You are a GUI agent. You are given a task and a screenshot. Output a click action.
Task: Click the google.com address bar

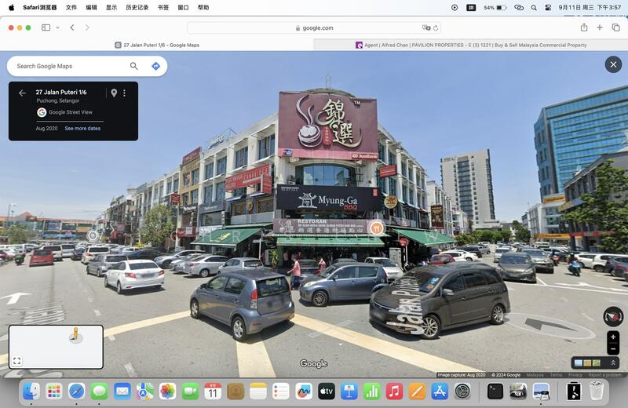pos(314,28)
